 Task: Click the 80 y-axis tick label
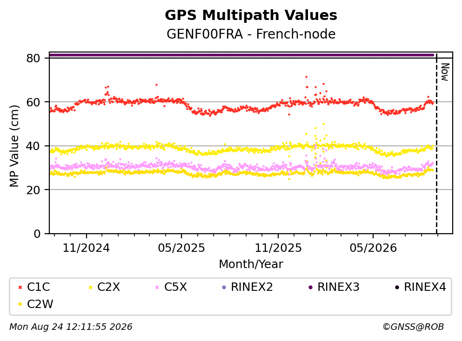(x=33, y=58)
